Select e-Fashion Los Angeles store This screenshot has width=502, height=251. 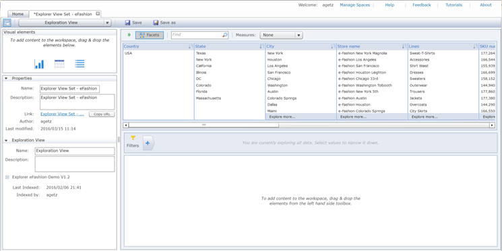[357, 60]
